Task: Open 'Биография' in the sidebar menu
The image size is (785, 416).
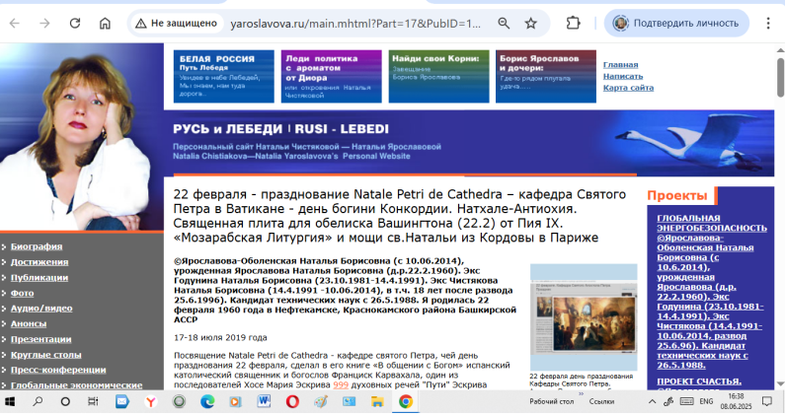Action: click(37, 246)
